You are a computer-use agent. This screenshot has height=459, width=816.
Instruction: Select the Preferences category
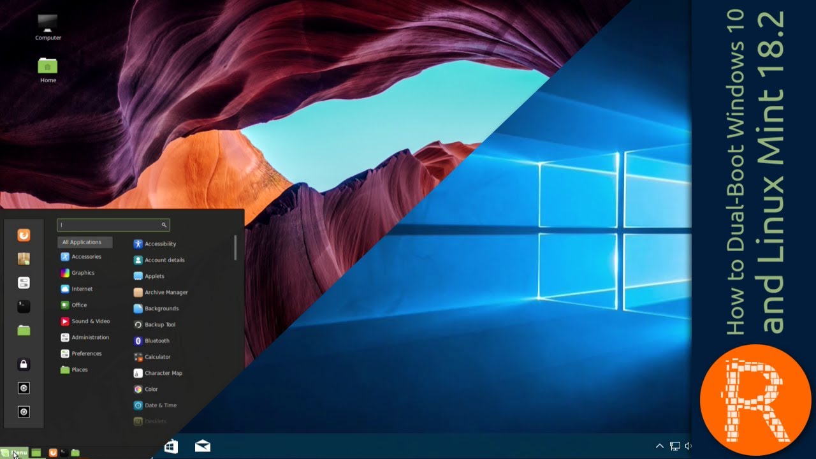click(81, 354)
